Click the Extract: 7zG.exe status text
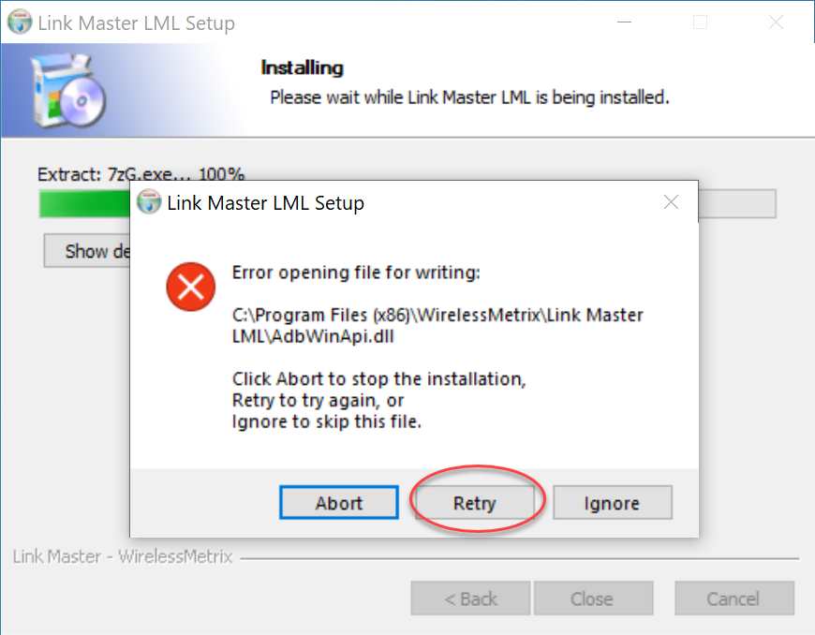This screenshot has height=635, width=815. 141,174
